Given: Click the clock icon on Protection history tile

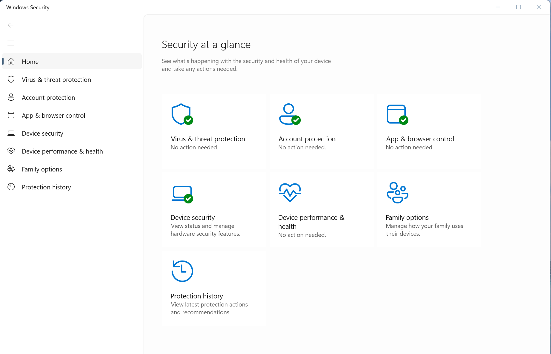Looking at the screenshot, I should tap(182, 271).
